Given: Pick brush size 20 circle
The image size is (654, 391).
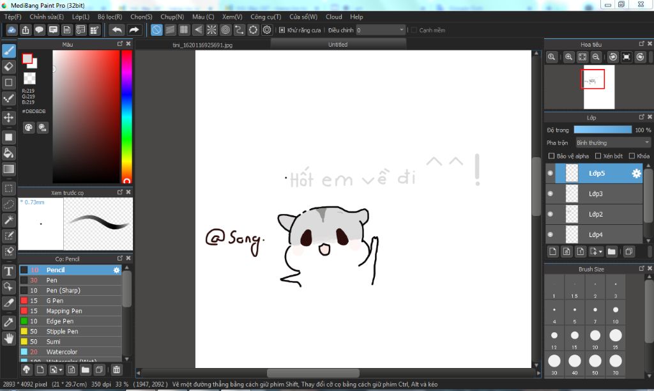Looking at the screenshot, I should click(595, 335).
